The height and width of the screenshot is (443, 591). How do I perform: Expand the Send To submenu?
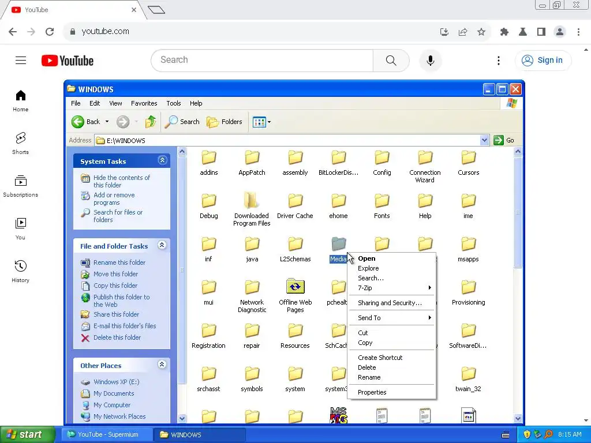pos(391,318)
